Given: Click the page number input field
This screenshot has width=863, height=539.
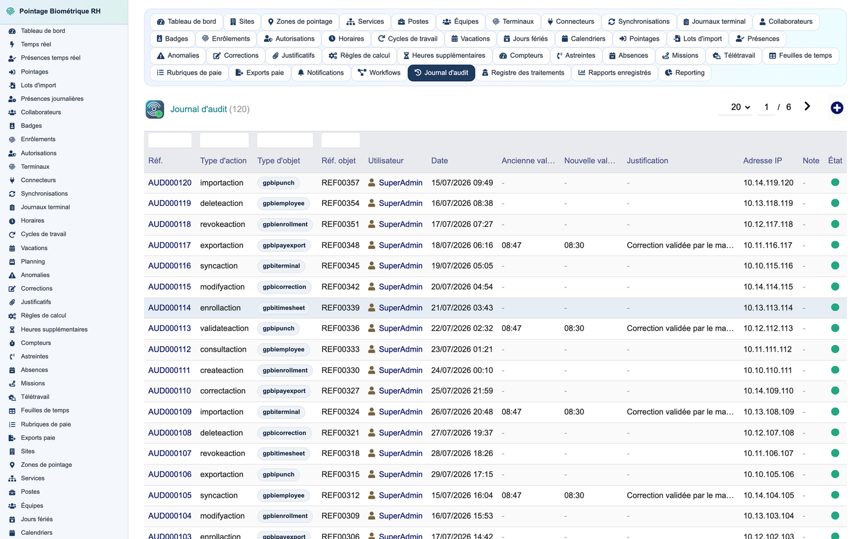Looking at the screenshot, I should click(766, 107).
